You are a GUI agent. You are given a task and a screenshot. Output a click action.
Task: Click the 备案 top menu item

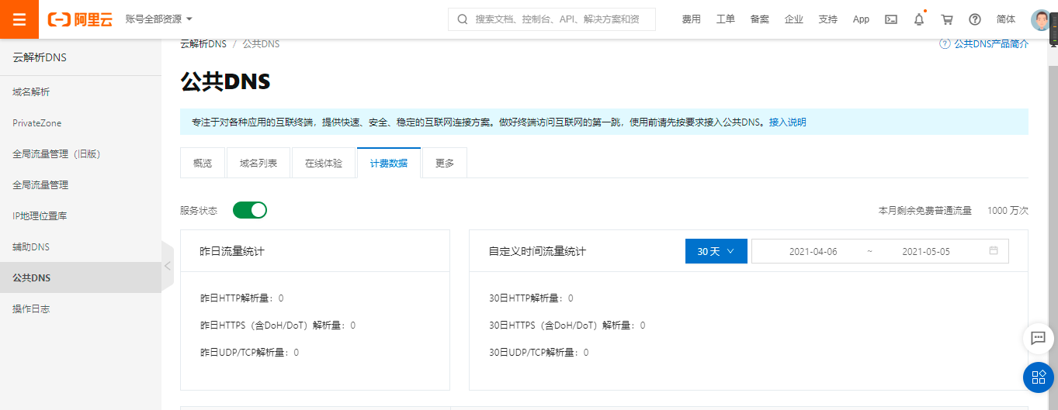tap(760, 19)
